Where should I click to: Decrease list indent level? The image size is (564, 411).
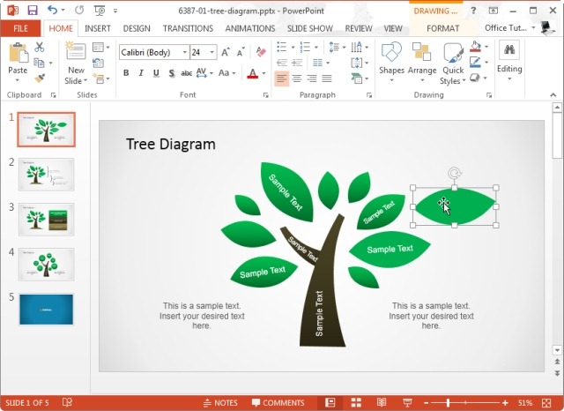[x=282, y=63]
